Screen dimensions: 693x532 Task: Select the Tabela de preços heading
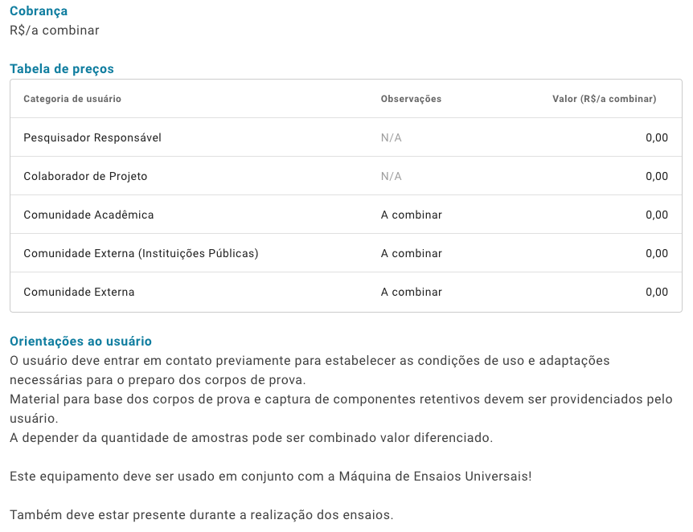(x=62, y=69)
